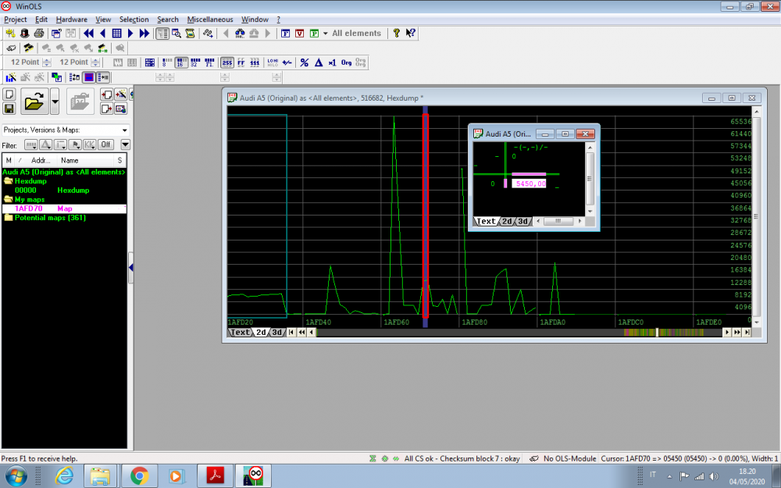
Task: Toggle FF hexadecimal number display
Action: (x=241, y=62)
